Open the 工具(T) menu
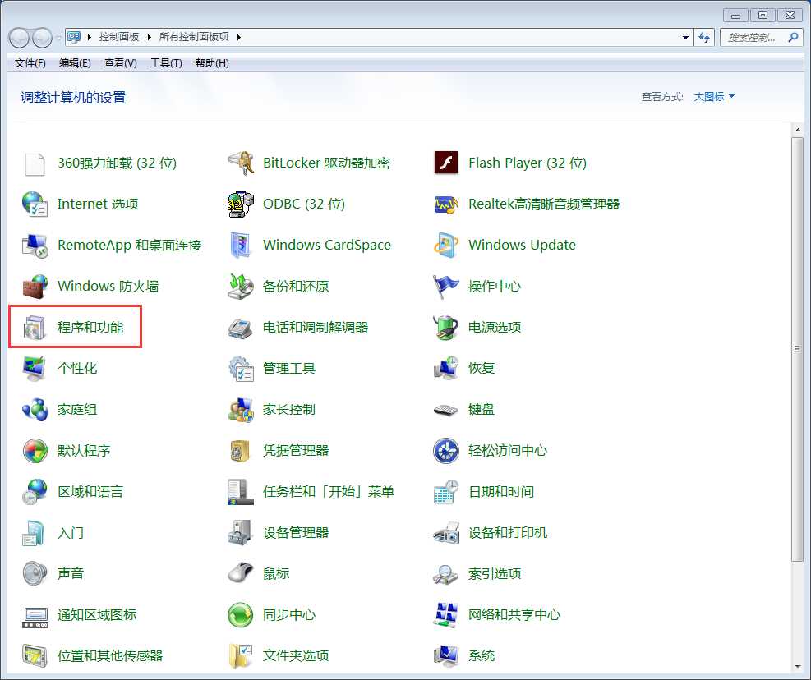The width and height of the screenshot is (811, 680). coord(166,63)
